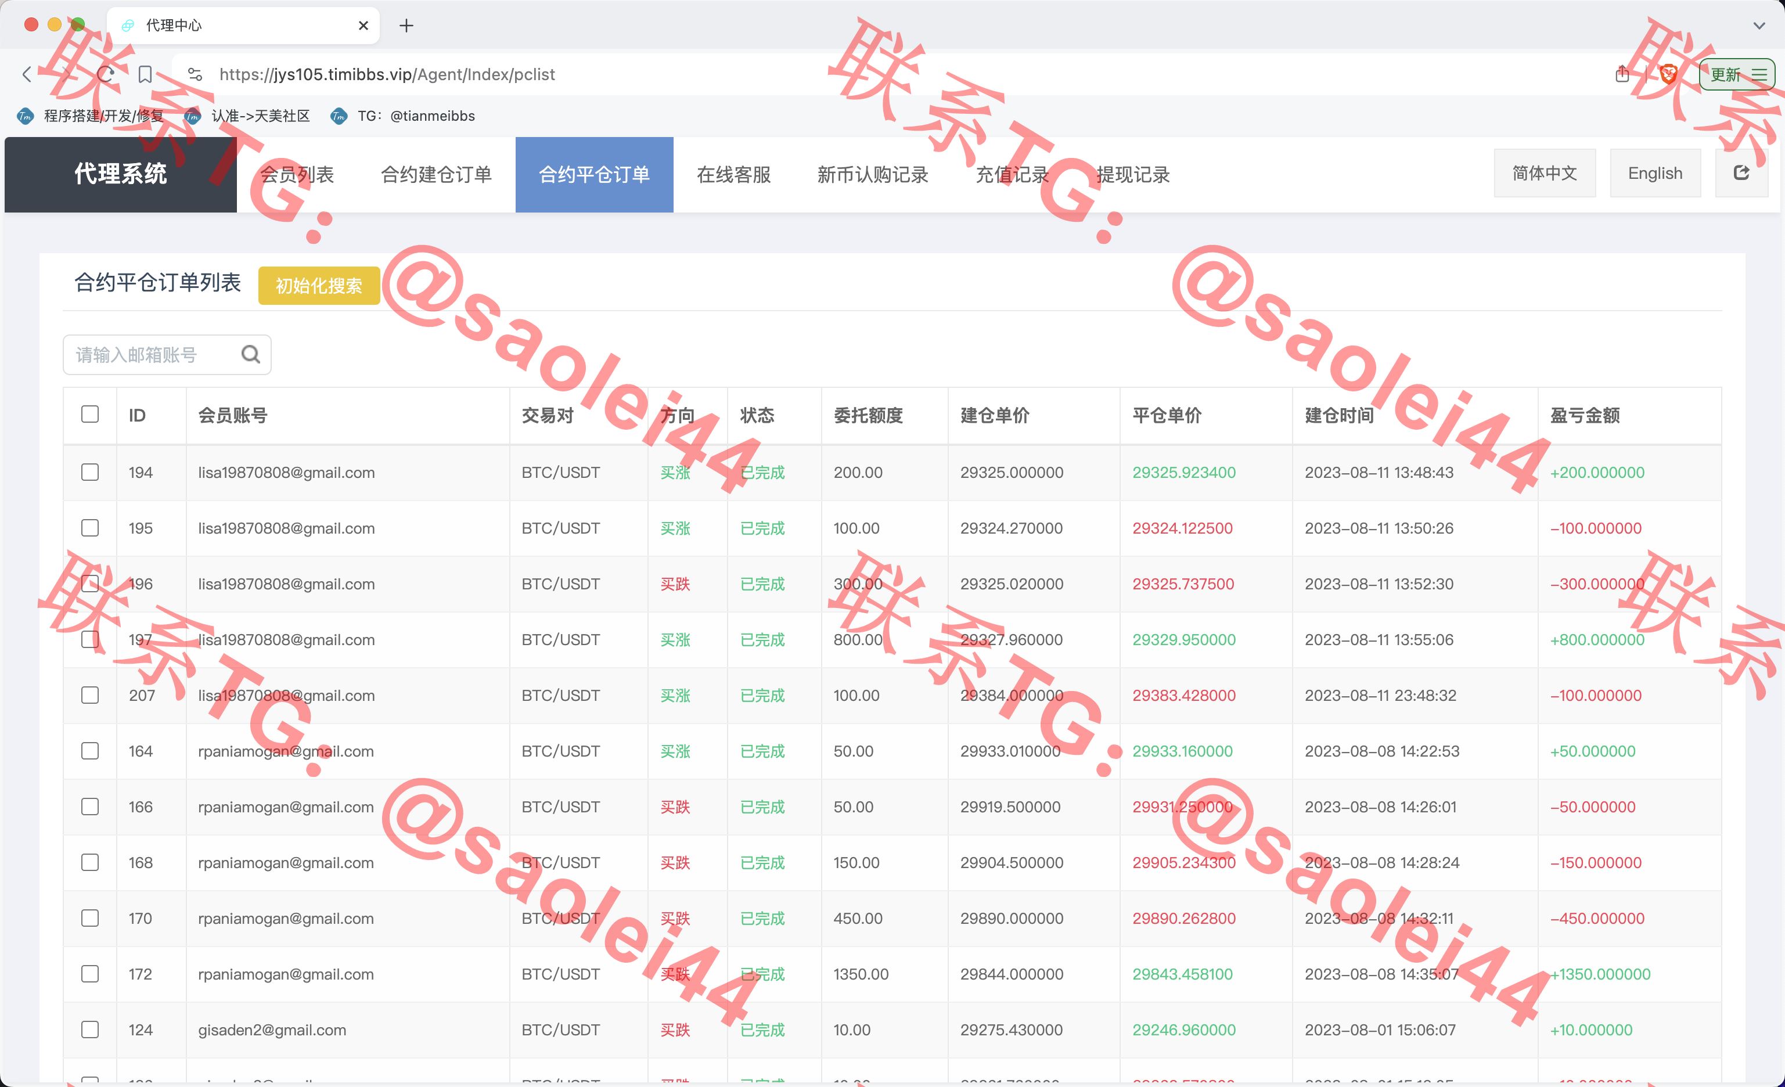The width and height of the screenshot is (1785, 1087).
Task: Click the search magnifier icon
Action: coord(251,354)
